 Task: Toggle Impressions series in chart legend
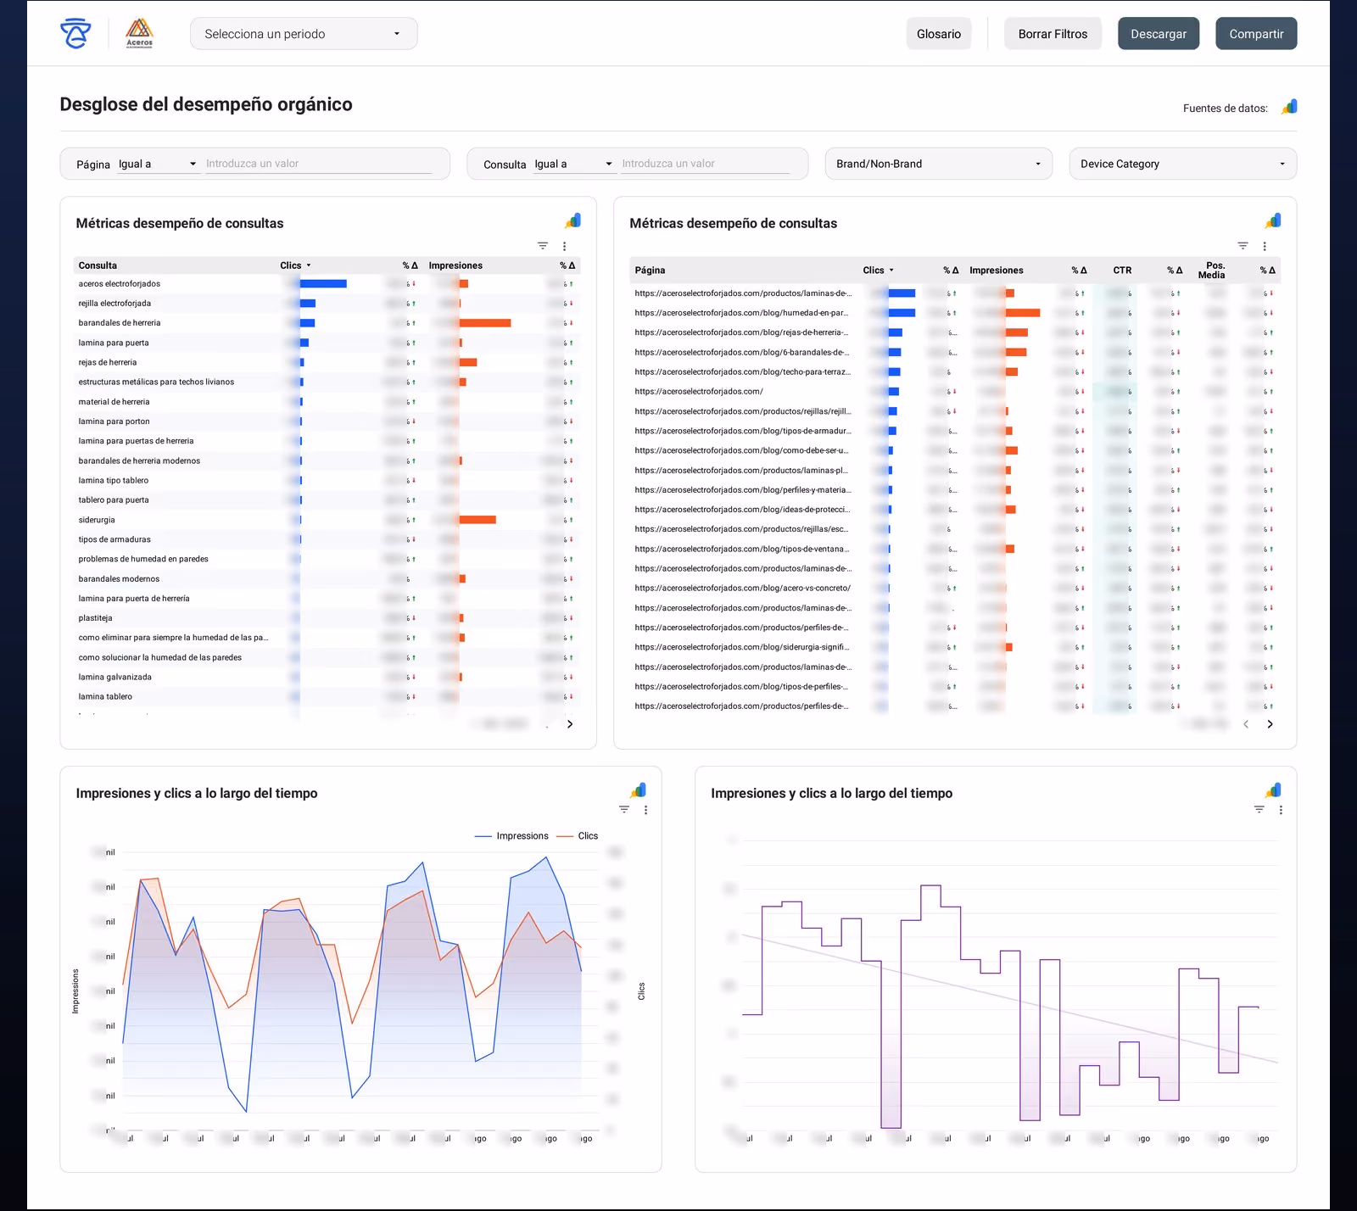point(511,836)
